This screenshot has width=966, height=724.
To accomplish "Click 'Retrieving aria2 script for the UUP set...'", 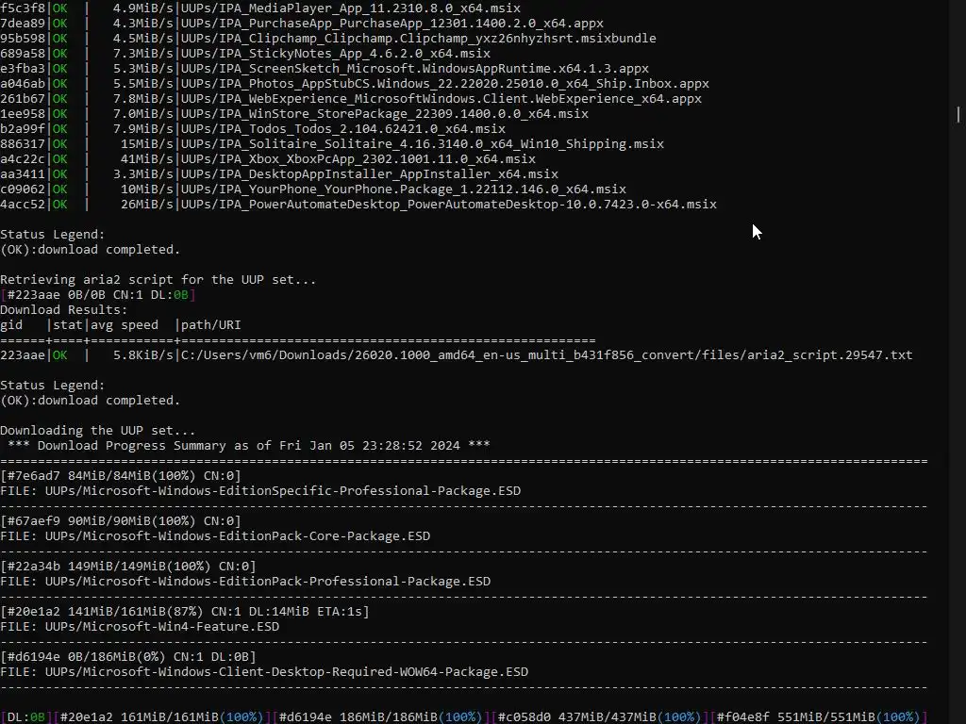I will pyautogui.click(x=158, y=279).
